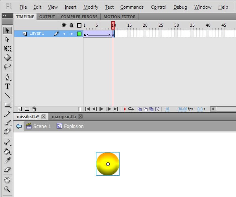The width and height of the screenshot is (236, 197).
Task: Switch to maxgear.fla document tab
Action: [63, 117]
